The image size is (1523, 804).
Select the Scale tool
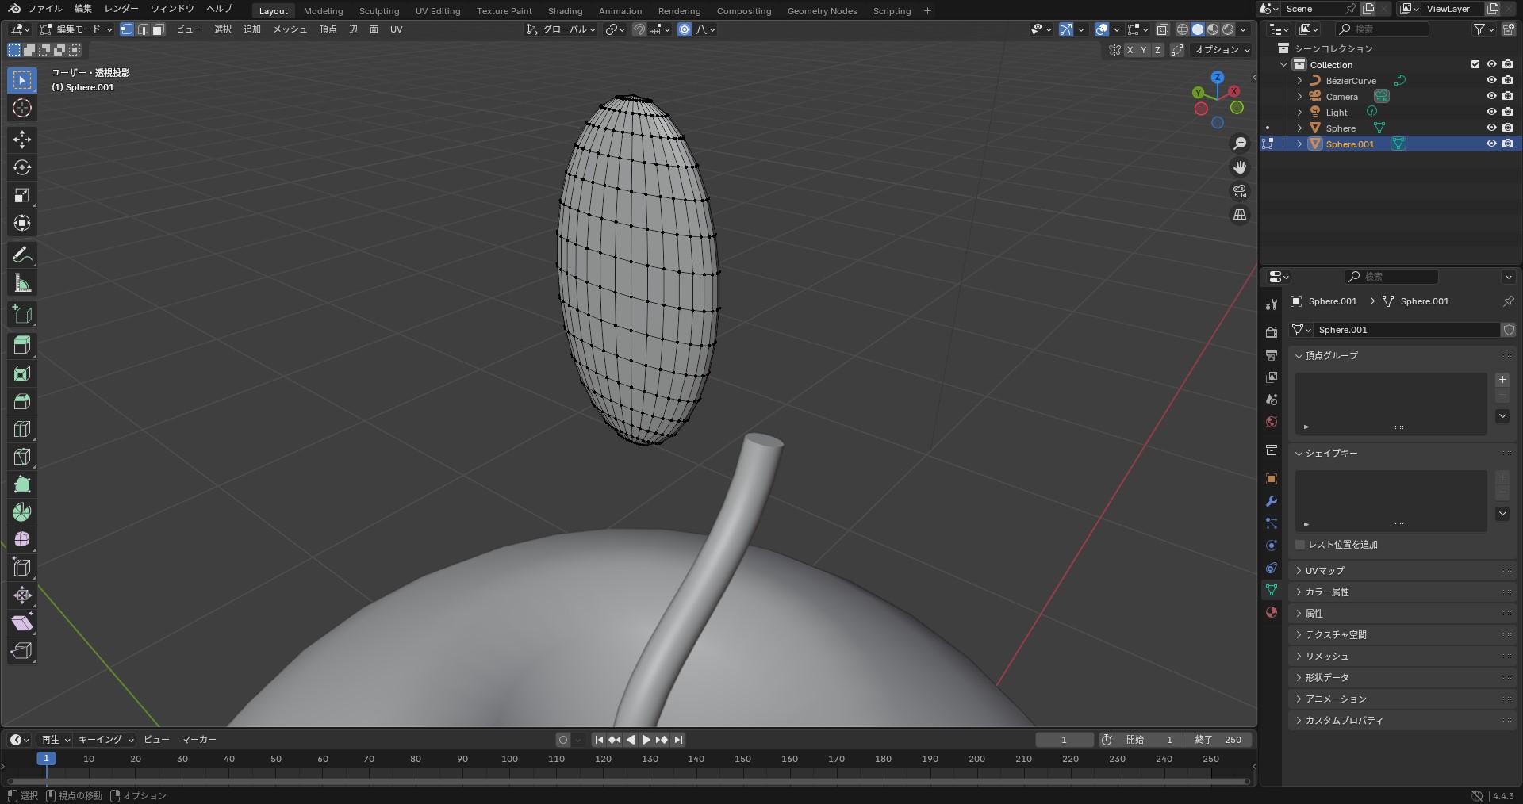[x=22, y=195]
